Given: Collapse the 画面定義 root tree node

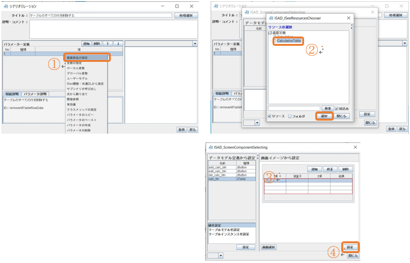Looking at the screenshot, I should [270, 33].
